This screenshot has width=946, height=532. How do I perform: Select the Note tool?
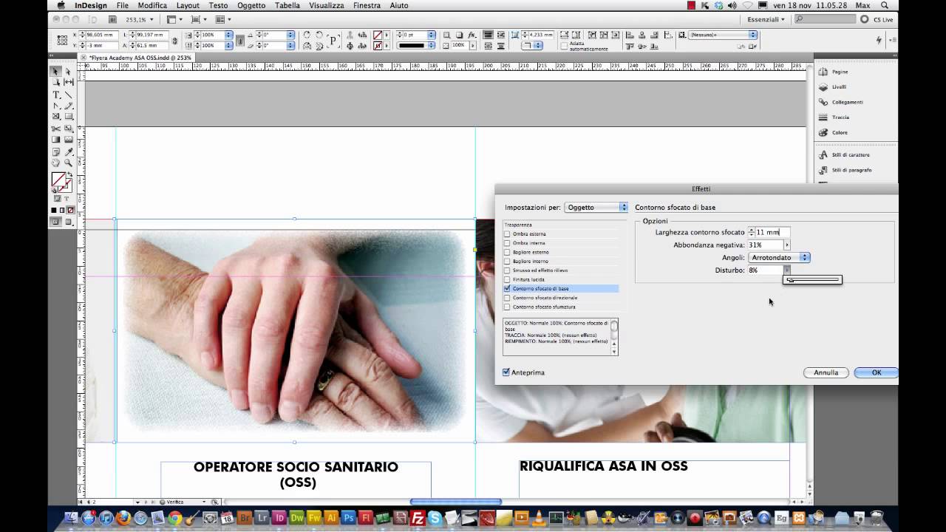click(56, 151)
